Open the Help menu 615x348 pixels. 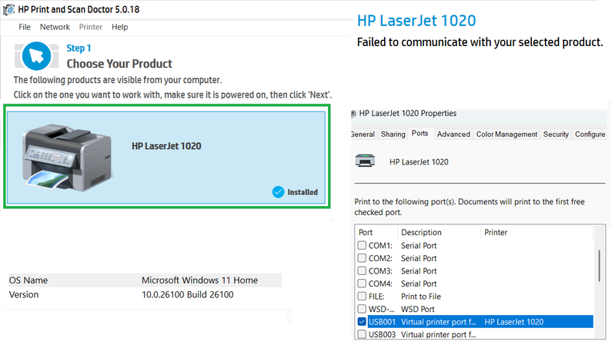pyautogui.click(x=120, y=27)
